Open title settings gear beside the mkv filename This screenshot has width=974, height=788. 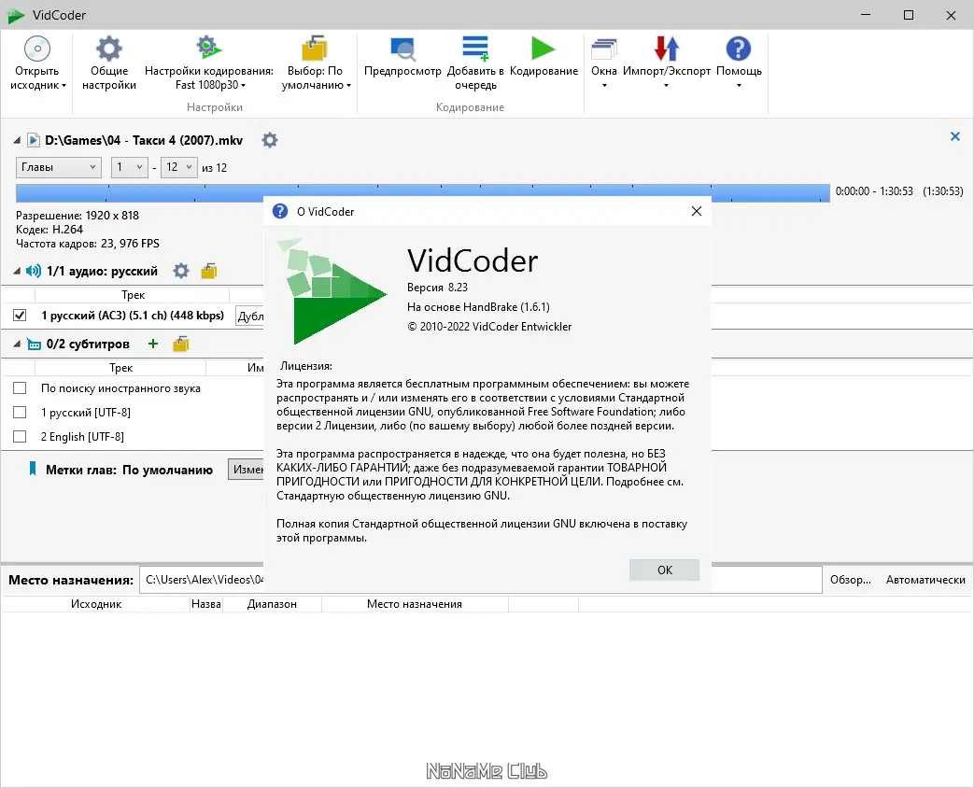pyautogui.click(x=270, y=140)
